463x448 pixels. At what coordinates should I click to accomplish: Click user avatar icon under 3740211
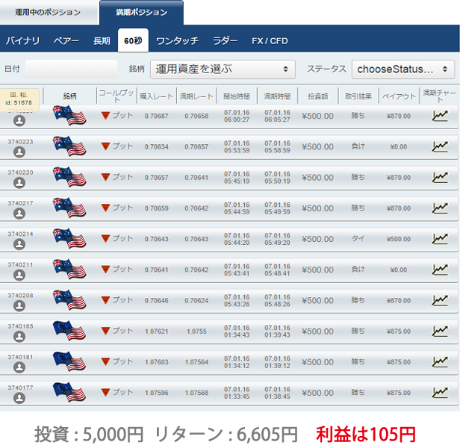(19, 275)
